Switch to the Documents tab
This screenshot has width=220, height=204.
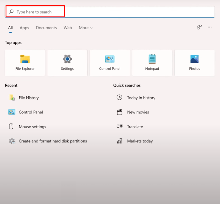point(46,28)
